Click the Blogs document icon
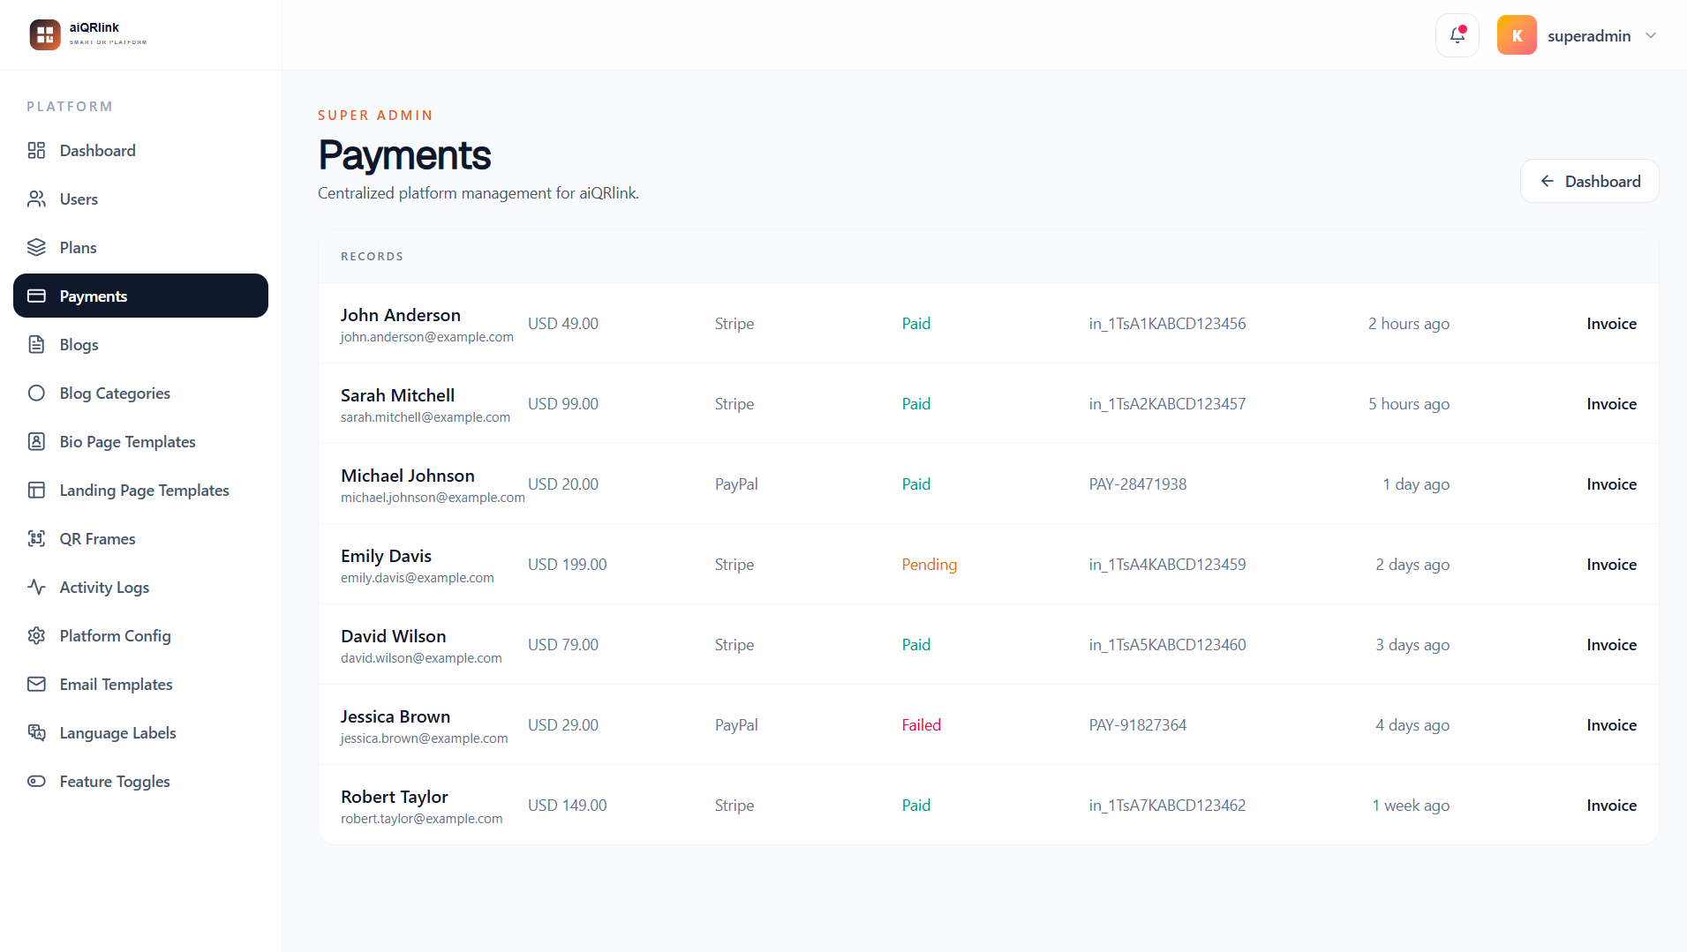1687x952 pixels. pos(36,344)
